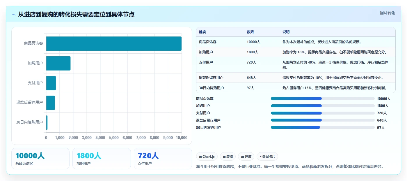Image resolution: width=407 pixels, height=181 pixels.
Task: Open the 1800人 加购用户 data card
Action: point(102,159)
